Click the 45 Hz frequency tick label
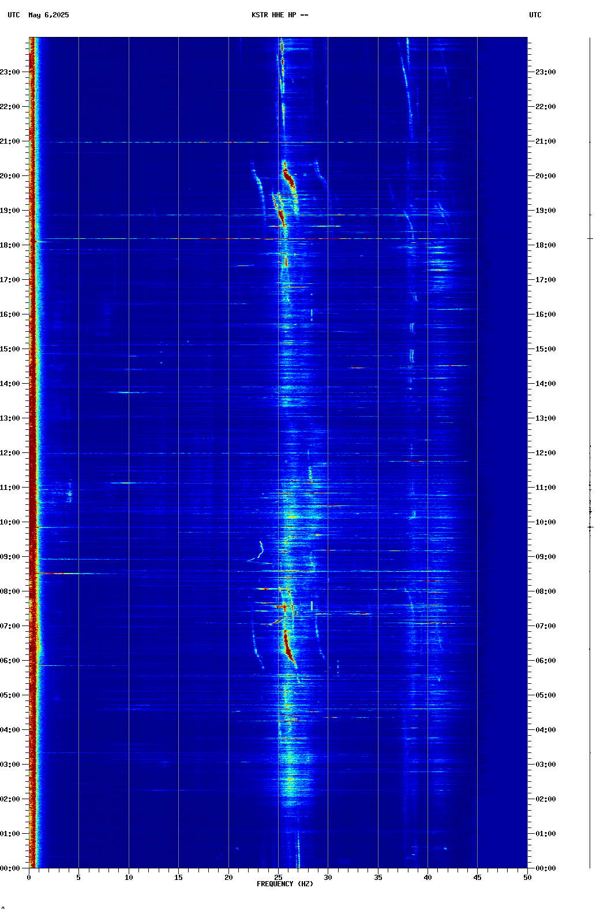 (x=477, y=878)
